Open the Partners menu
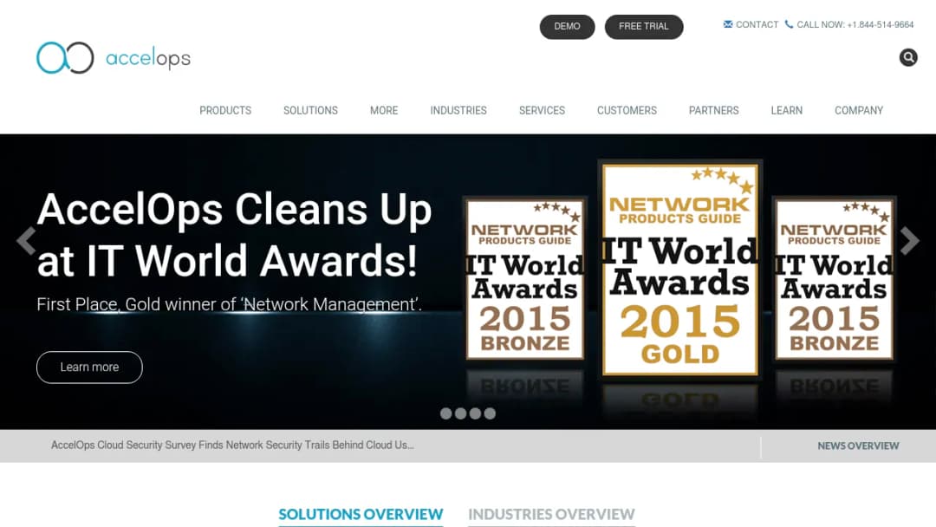This screenshot has height=527, width=936. [x=714, y=110]
